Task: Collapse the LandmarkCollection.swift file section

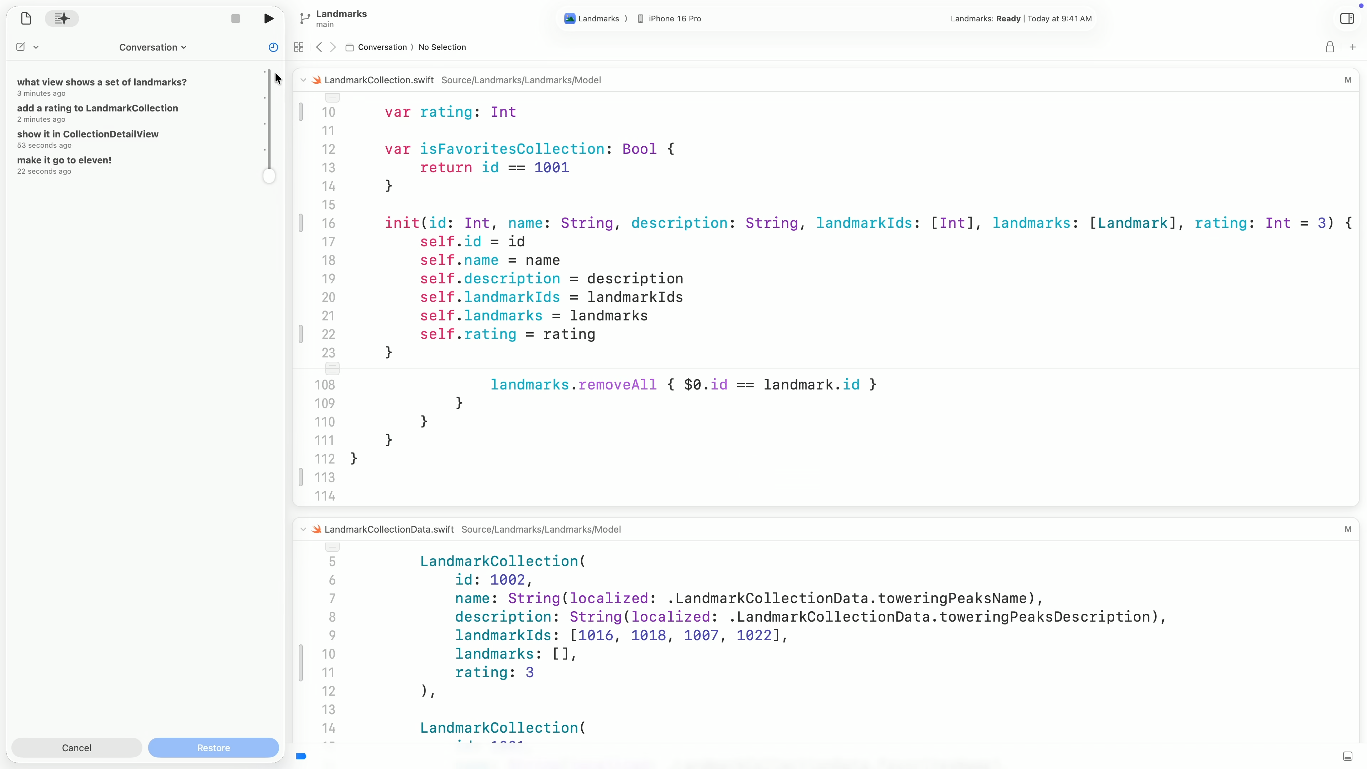Action: (303, 80)
